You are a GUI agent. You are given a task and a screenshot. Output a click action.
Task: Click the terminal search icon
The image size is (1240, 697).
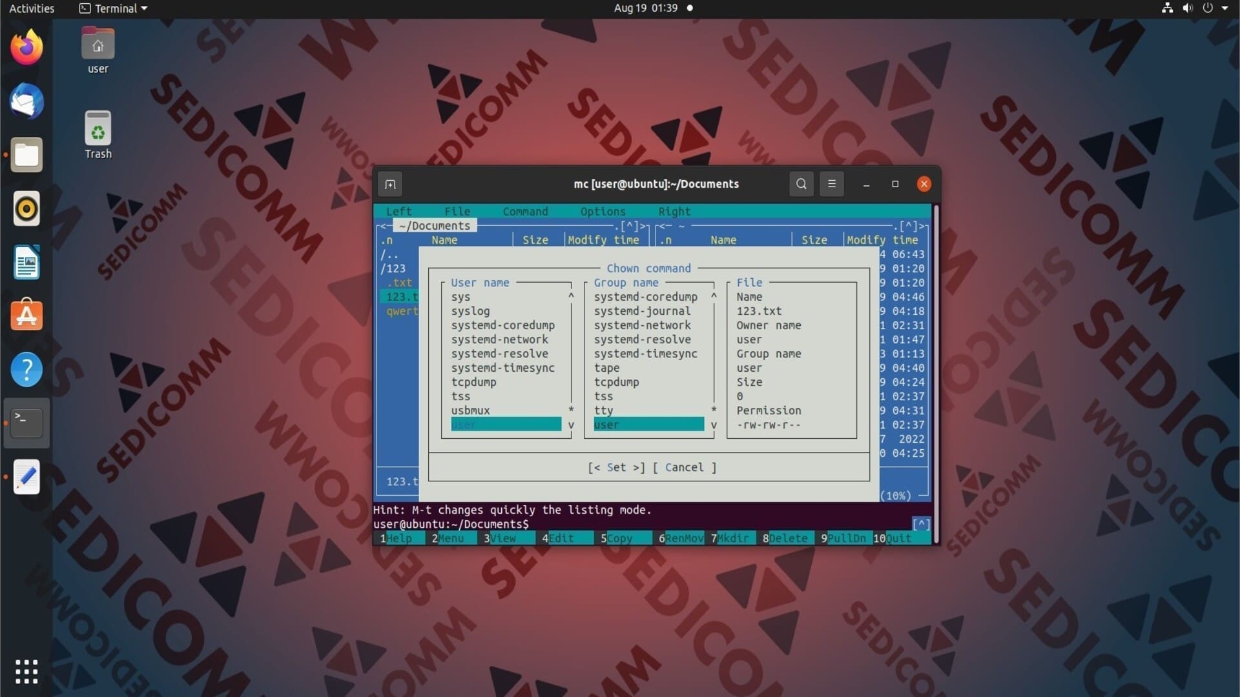(x=801, y=184)
